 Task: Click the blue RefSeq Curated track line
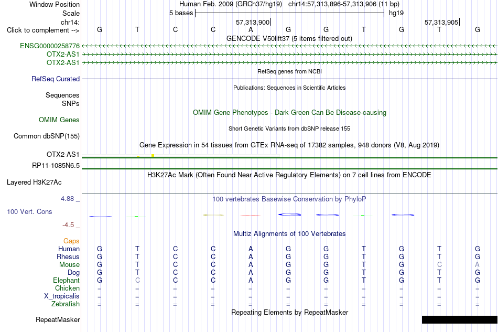[289, 79]
